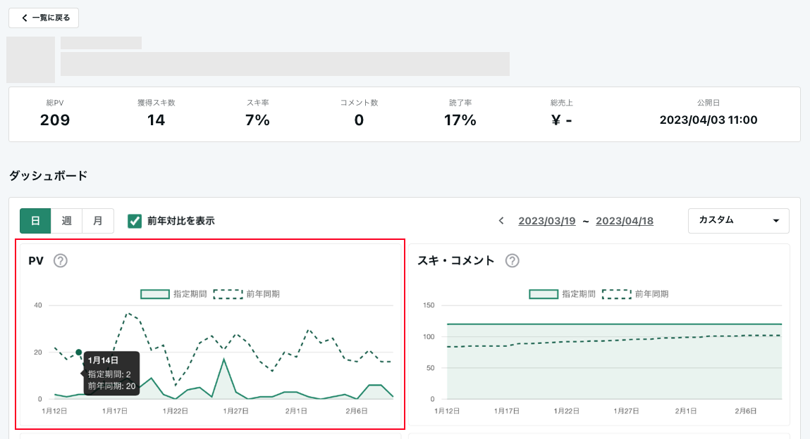Open end date 2023/04/18 picker
The height and width of the screenshot is (439, 810).
coord(625,221)
